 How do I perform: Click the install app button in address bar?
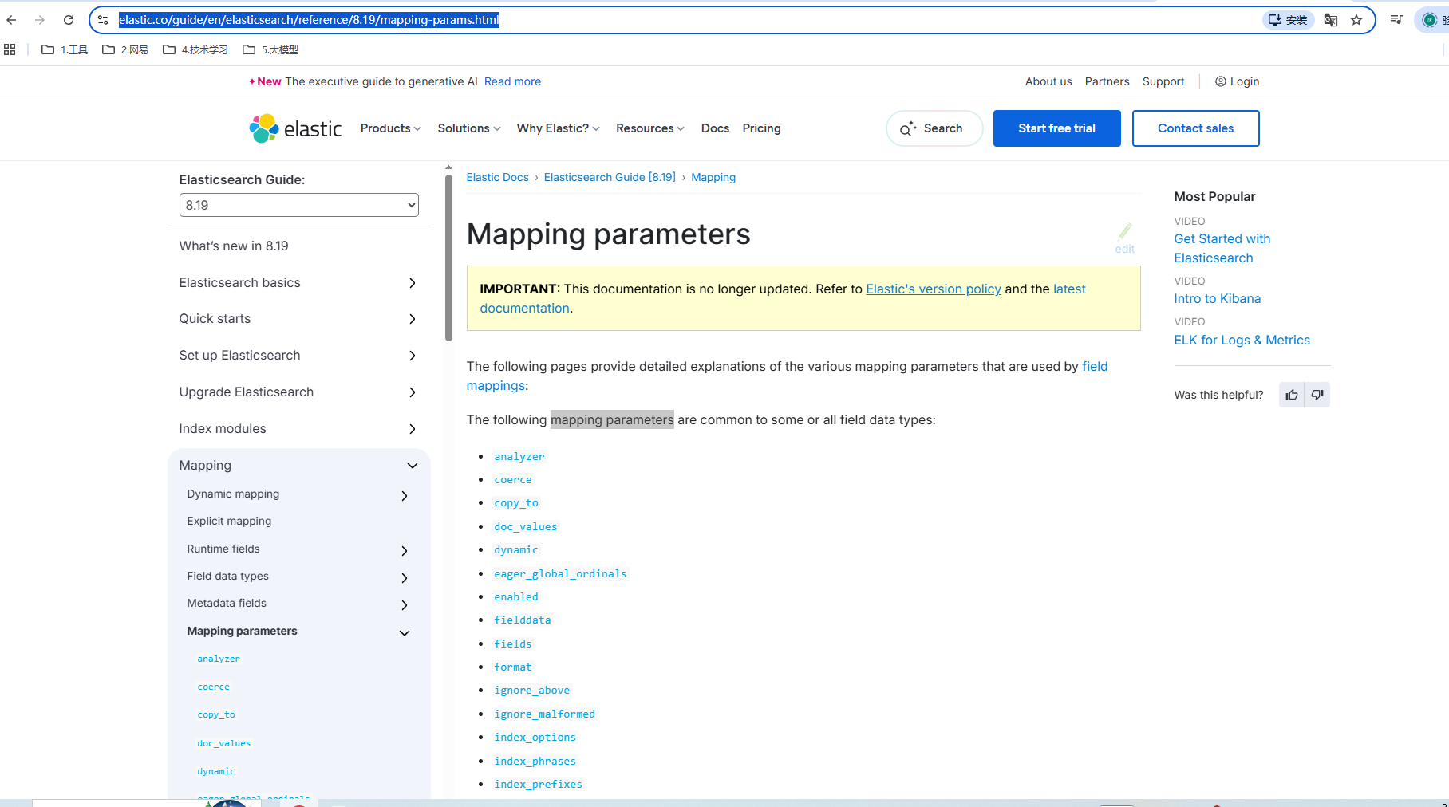tap(1288, 20)
